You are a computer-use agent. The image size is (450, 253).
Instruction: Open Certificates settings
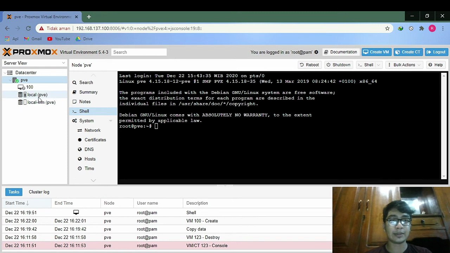95,140
